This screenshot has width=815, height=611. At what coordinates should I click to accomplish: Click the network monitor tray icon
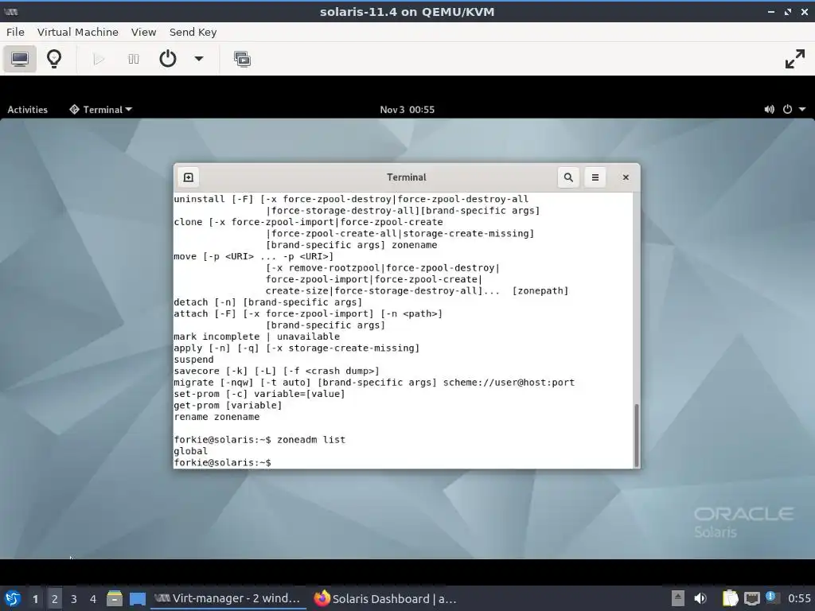[751, 598]
